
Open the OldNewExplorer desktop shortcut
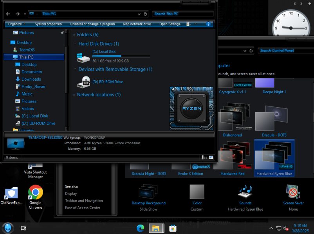[11, 195]
